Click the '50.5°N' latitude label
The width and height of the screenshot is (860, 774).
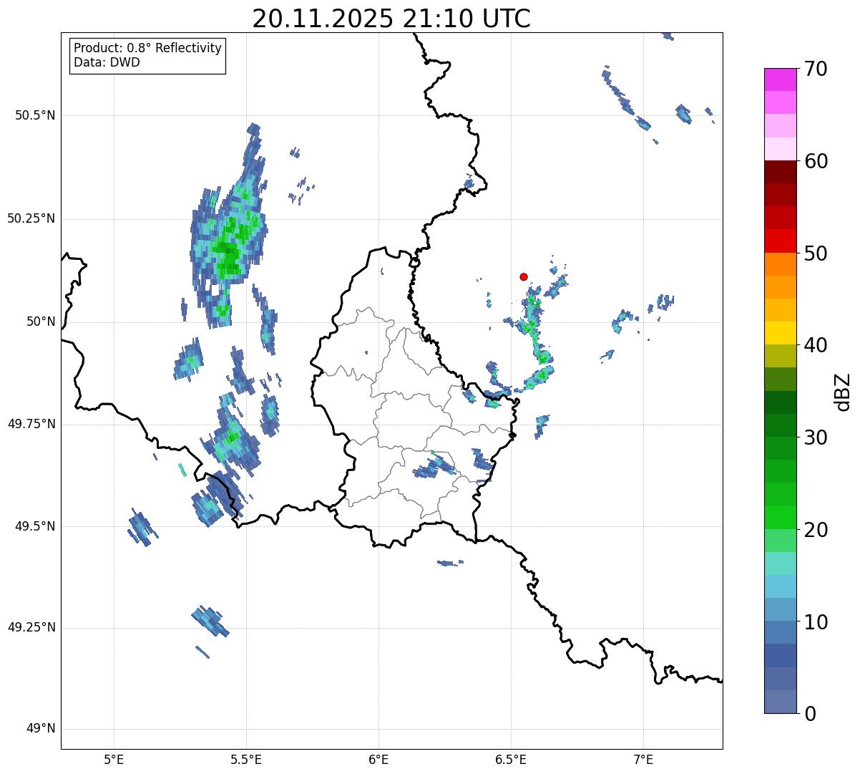click(x=35, y=115)
